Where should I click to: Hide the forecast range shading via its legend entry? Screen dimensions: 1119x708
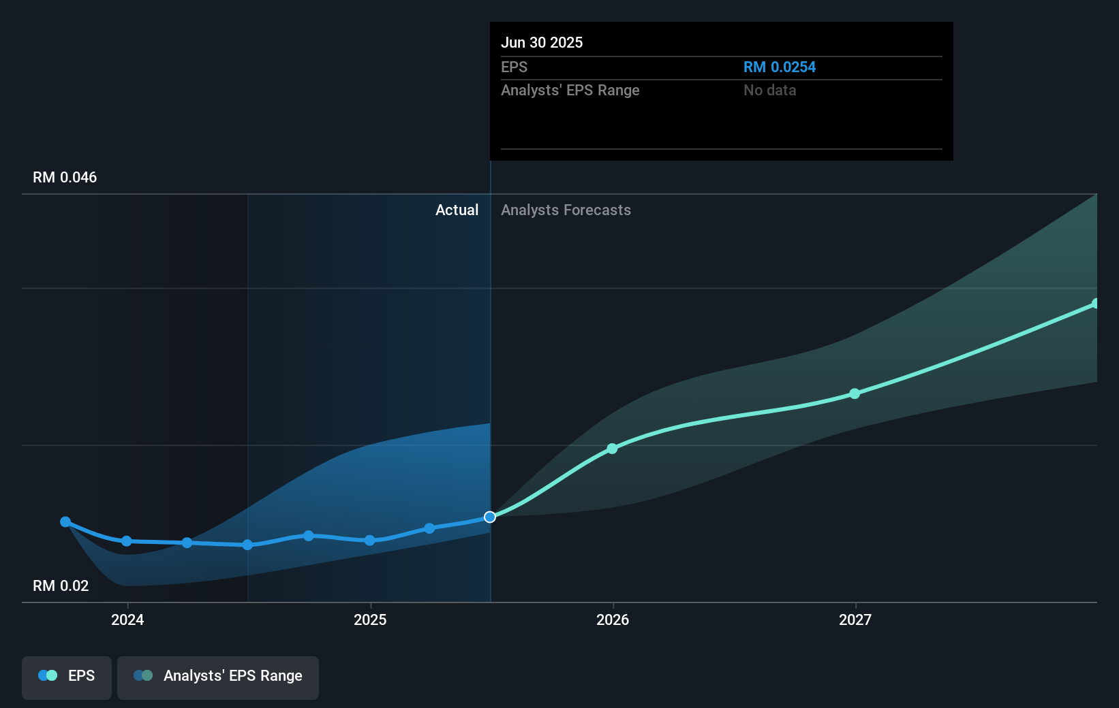click(217, 677)
